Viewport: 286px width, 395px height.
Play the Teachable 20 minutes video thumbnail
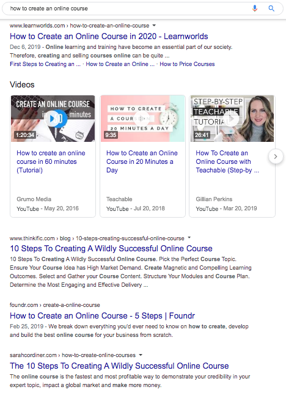[142, 119]
